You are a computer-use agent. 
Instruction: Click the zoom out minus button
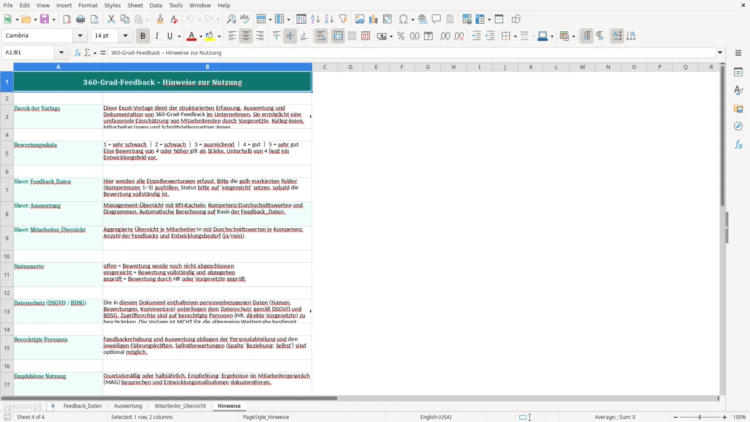[676, 417]
